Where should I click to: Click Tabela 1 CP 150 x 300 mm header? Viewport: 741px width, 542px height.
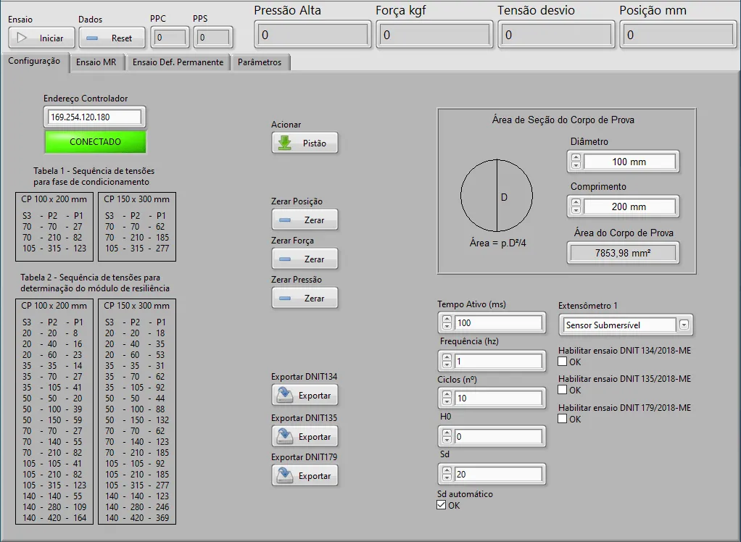click(136, 199)
